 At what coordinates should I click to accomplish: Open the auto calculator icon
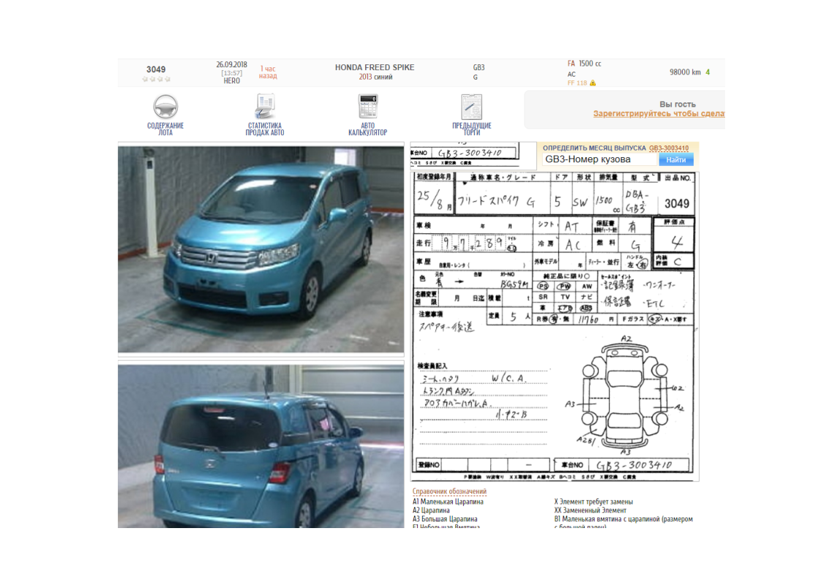tap(368, 106)
